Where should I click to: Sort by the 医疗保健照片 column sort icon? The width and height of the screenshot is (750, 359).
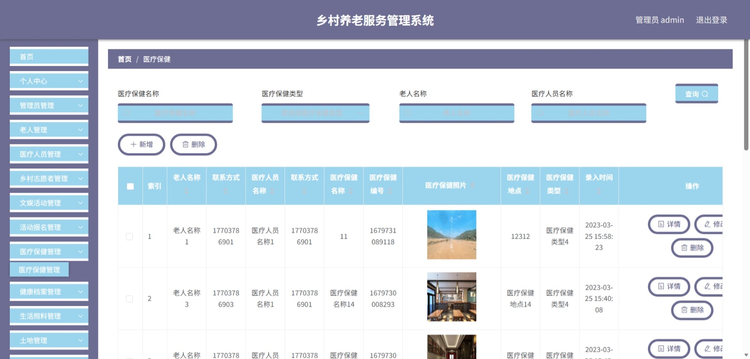(x=472, y=185)
